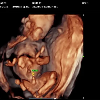Click the 14/14 frame counter
Image resolution: width=100 pixels, height=100 pixels.
click(x=56, y=99)
